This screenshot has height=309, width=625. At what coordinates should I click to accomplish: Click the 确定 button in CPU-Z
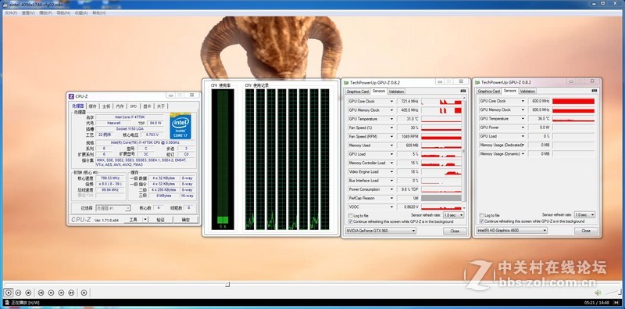(186, 220)
